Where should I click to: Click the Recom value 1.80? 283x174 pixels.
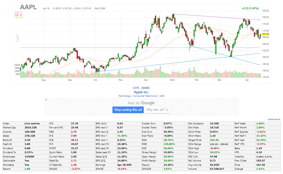[x=27, y=169]
